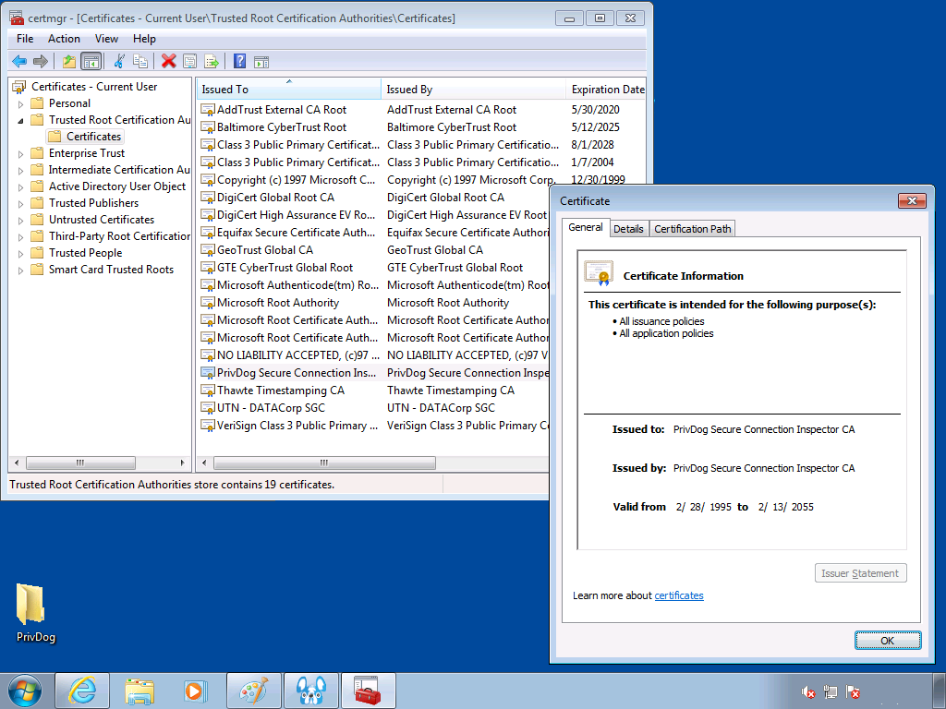This screenshot has height=709, width=946.
Task: Click the Copy toolbar icon
Action: coord(140,61)
